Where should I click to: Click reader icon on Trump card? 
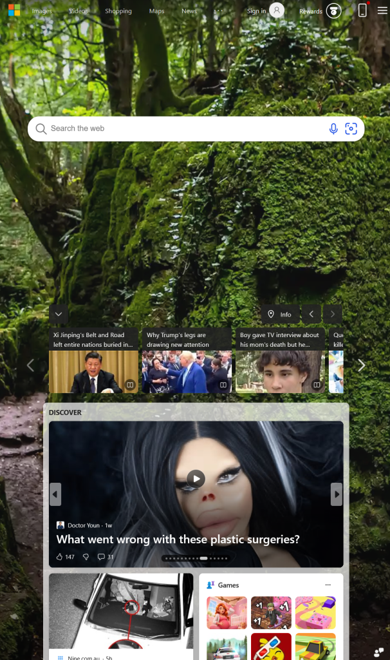click(x=223, y=384)
